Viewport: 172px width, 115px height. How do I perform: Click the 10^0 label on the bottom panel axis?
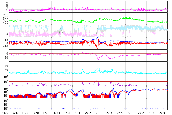pos(6,108)
